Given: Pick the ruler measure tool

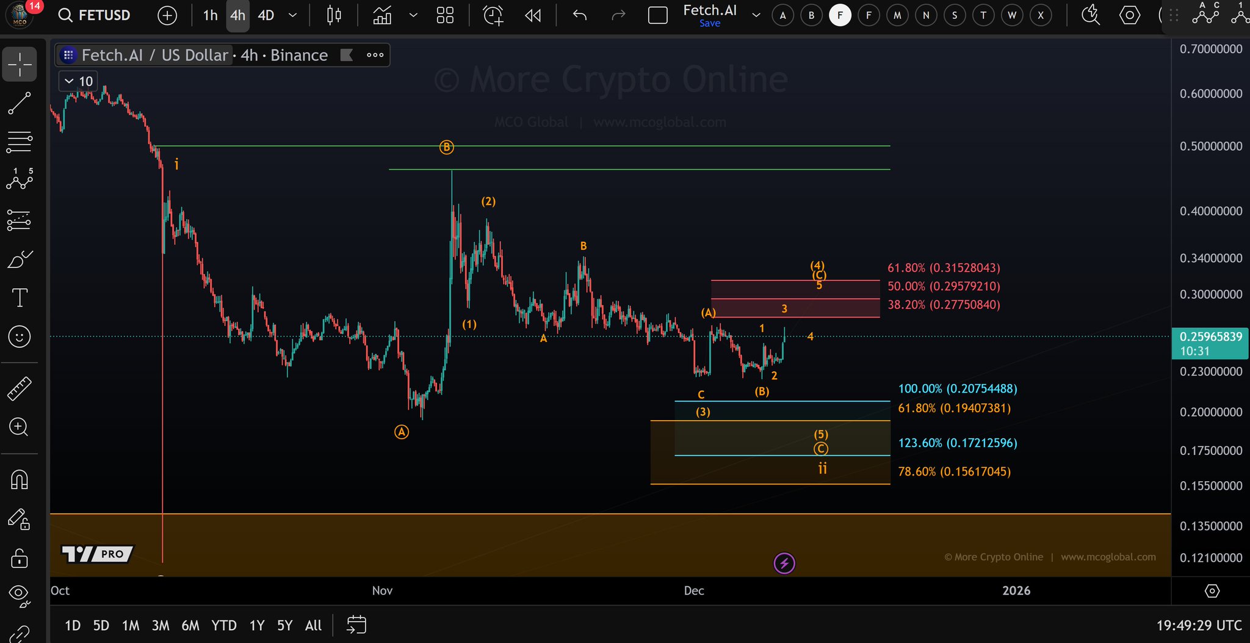Looking at the screenshot, I should tap(19, 388).
